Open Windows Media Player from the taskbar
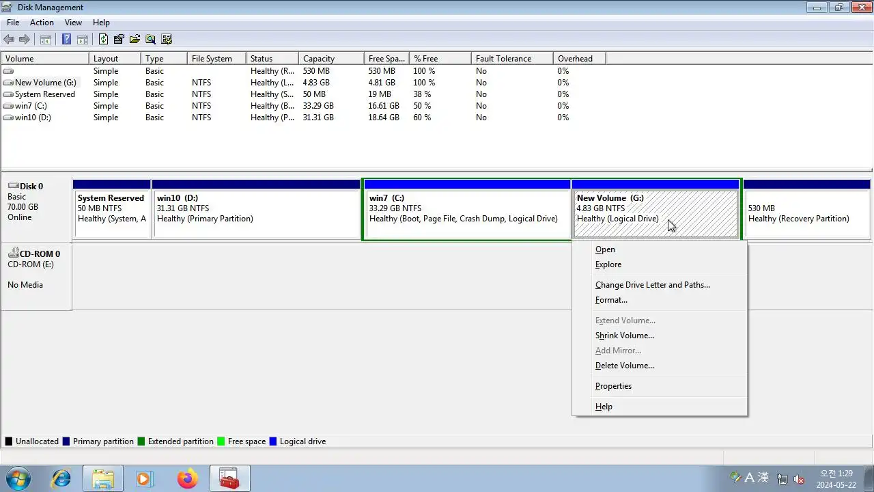Viewport: 874px width, 492px height. click(144, 479)
